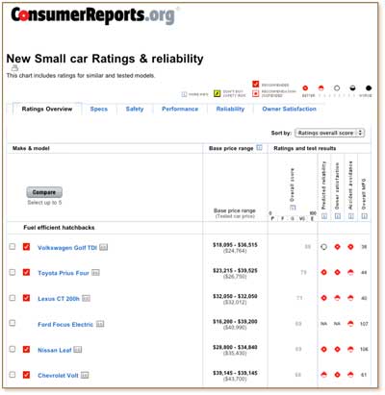Select the Chevrolet Volt compare checkbox

click(x=13, y=374)
